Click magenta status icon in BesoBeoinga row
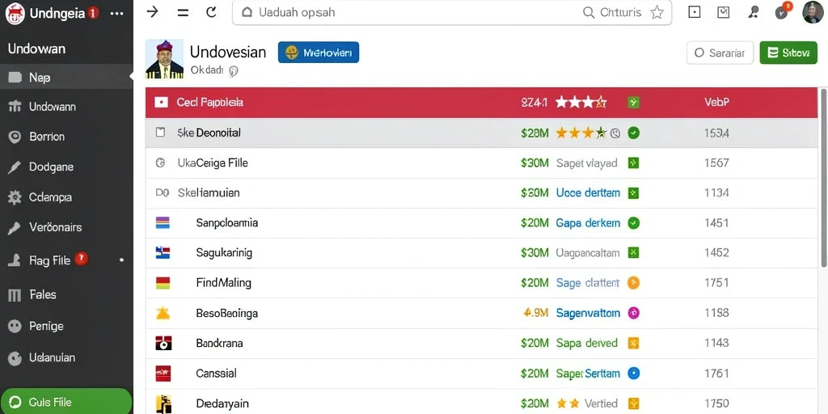The height and width of the screenshot is (414, 828). 633,313
